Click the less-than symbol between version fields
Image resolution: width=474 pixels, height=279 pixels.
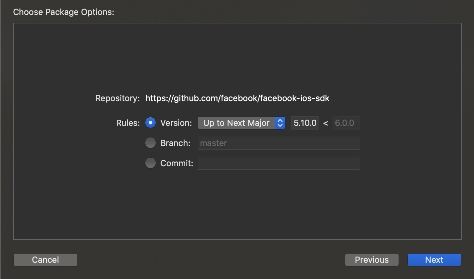325,123
